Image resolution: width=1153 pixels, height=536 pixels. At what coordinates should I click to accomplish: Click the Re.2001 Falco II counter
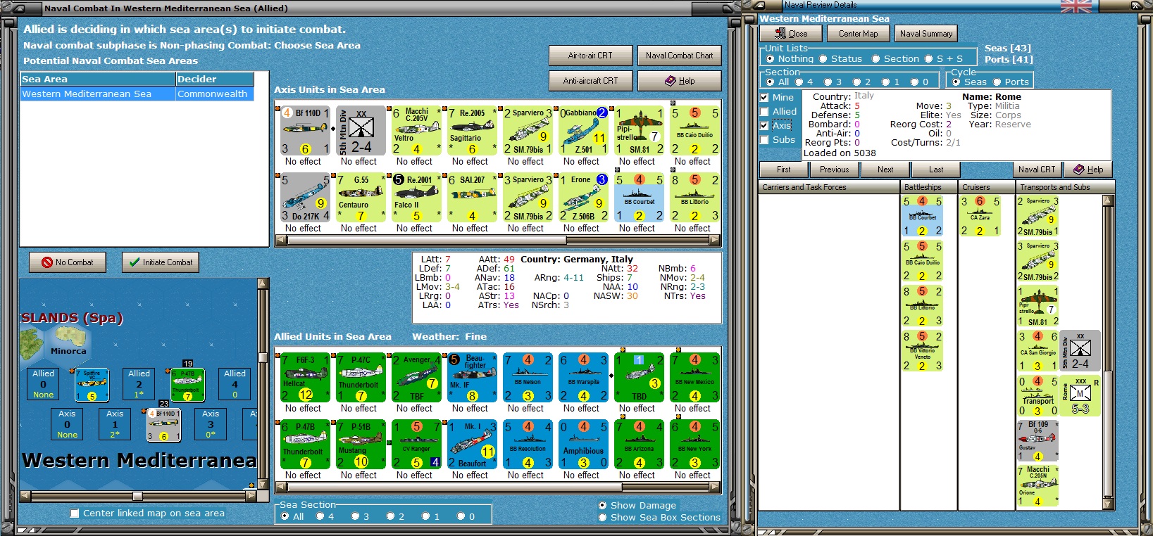[x=417, y=198]
